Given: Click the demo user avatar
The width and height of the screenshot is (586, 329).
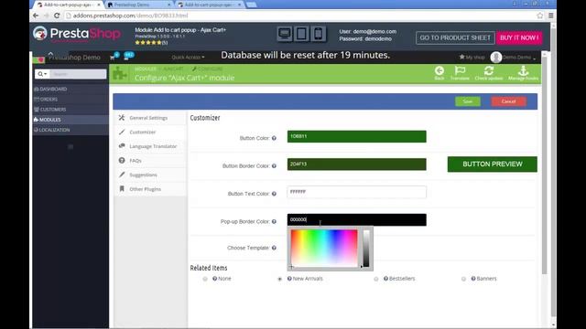Looking at the screenshot, I should coord(496,57).
